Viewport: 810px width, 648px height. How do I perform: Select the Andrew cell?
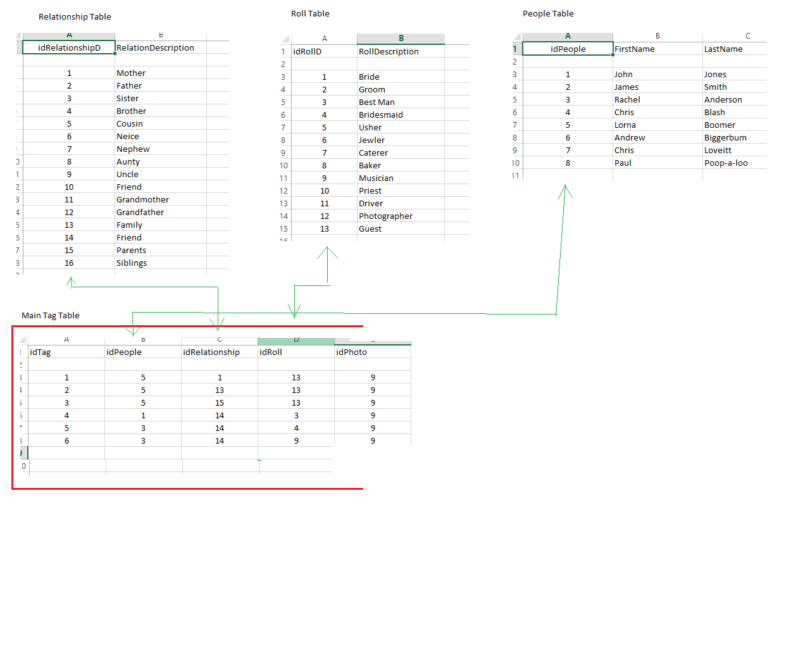657,137
